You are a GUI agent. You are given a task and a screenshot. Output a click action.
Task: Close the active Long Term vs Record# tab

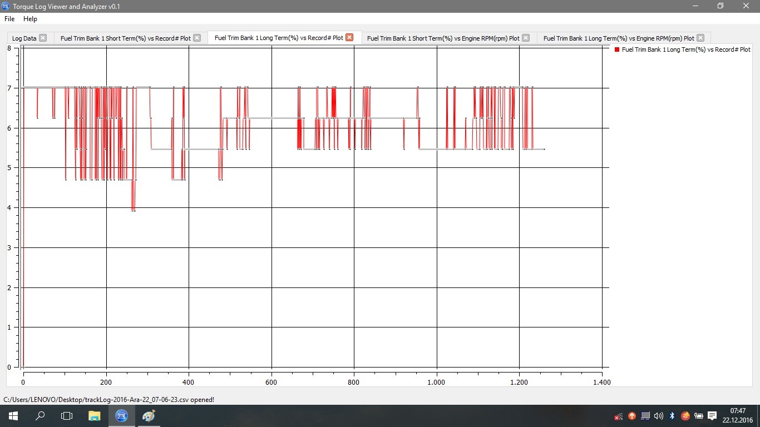coord(349,37)
